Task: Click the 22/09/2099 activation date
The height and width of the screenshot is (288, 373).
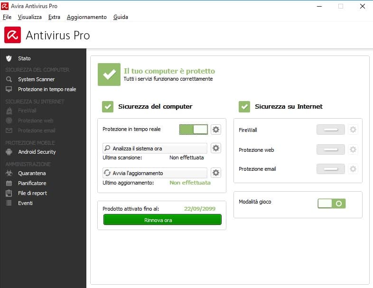Action: (200, 209)
